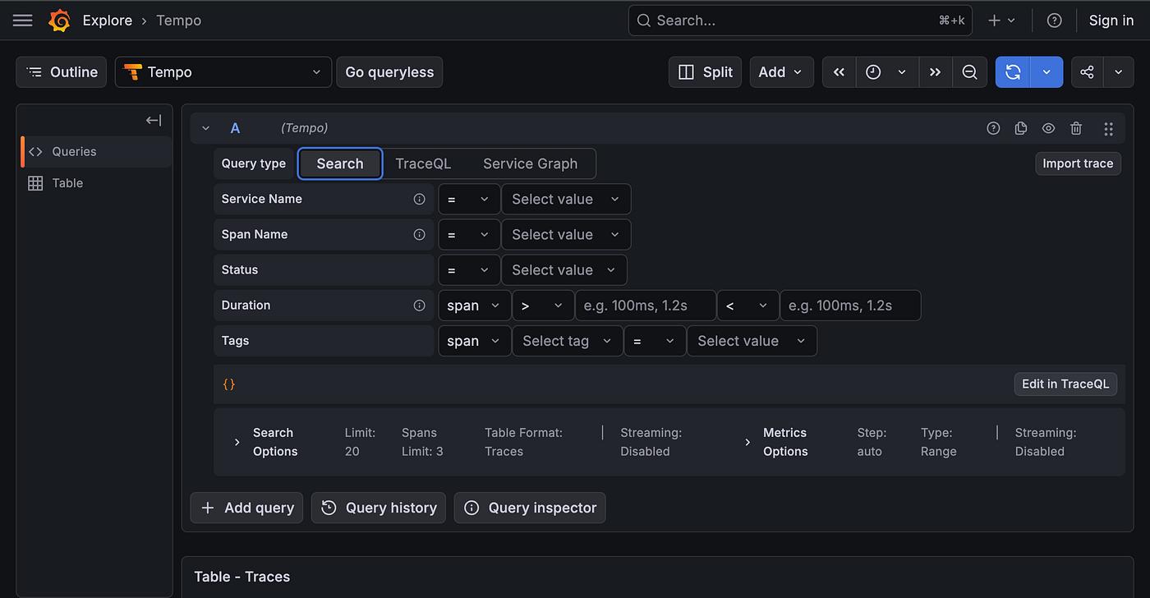The height and width of the screenshot is (598, 1150).
Task: Click Explore breadcrumb
Action: 108,21
